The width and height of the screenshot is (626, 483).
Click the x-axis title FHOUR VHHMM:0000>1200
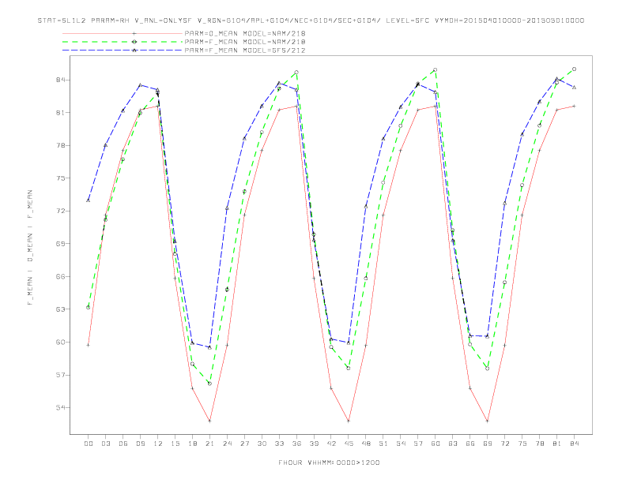pos(329,462)
